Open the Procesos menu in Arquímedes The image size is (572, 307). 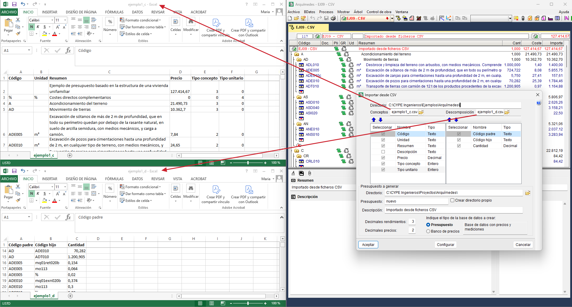[x=326, y=12]
